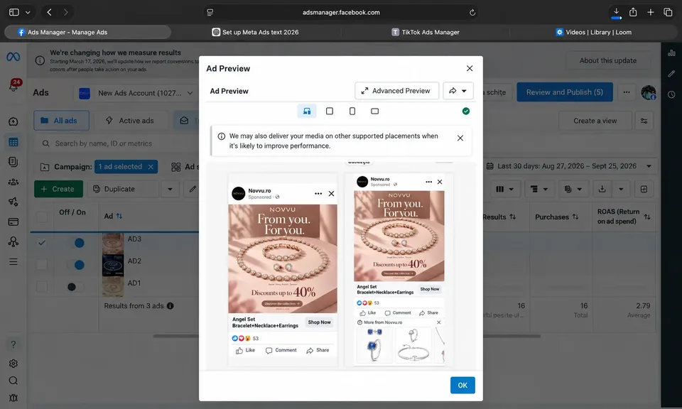The image size is (682, 409).
Task: Open the breakdown dropdown
Action: [x=539, y=189]
